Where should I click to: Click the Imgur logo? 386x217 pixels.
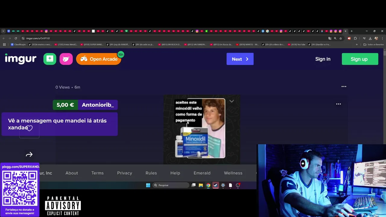[21, 59]
